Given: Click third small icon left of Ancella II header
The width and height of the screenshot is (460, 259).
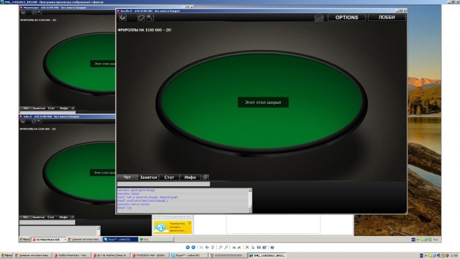Looking at the screenshot, I should click(150, 18).
